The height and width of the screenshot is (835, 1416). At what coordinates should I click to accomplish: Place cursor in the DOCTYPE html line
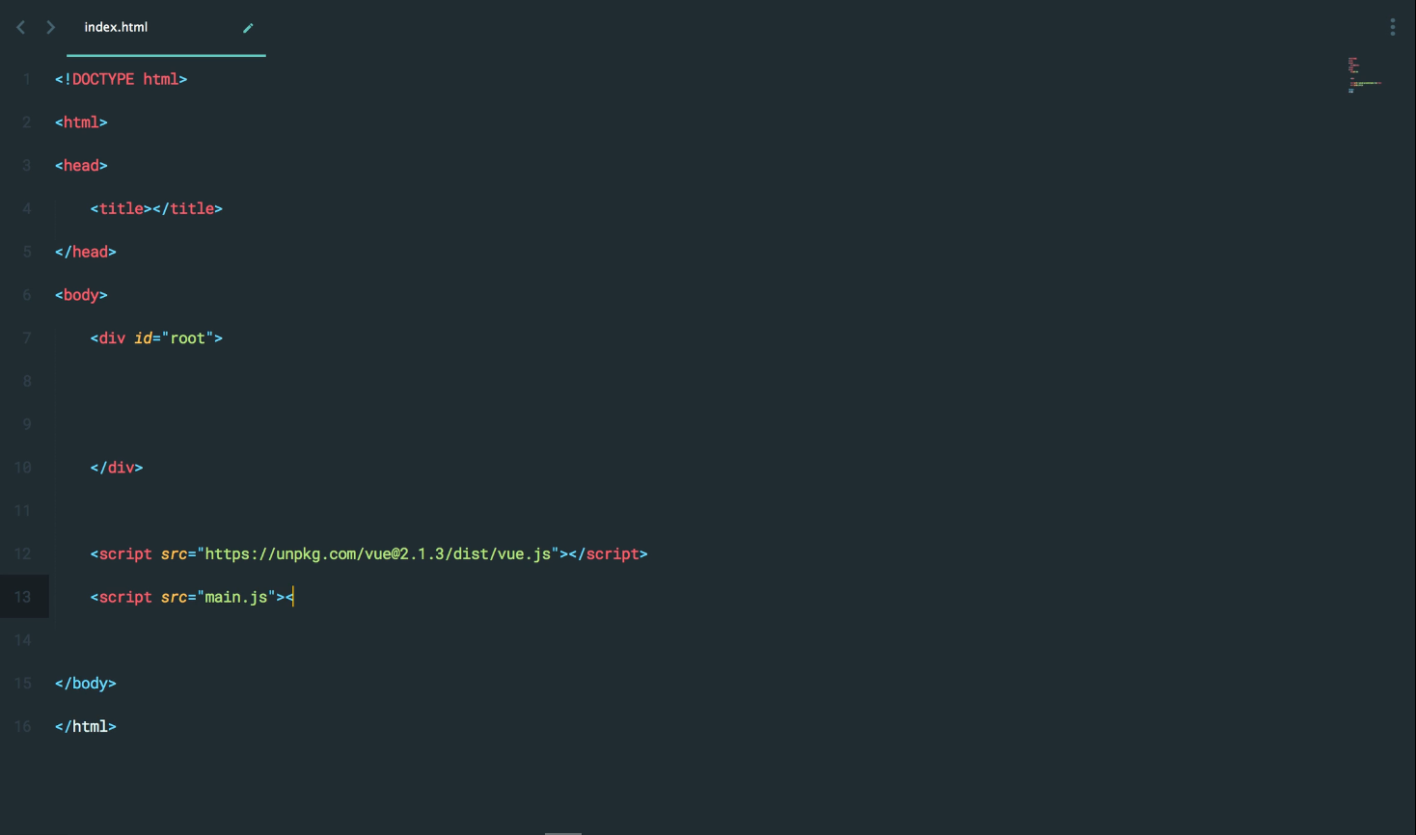tap(121, 79)
